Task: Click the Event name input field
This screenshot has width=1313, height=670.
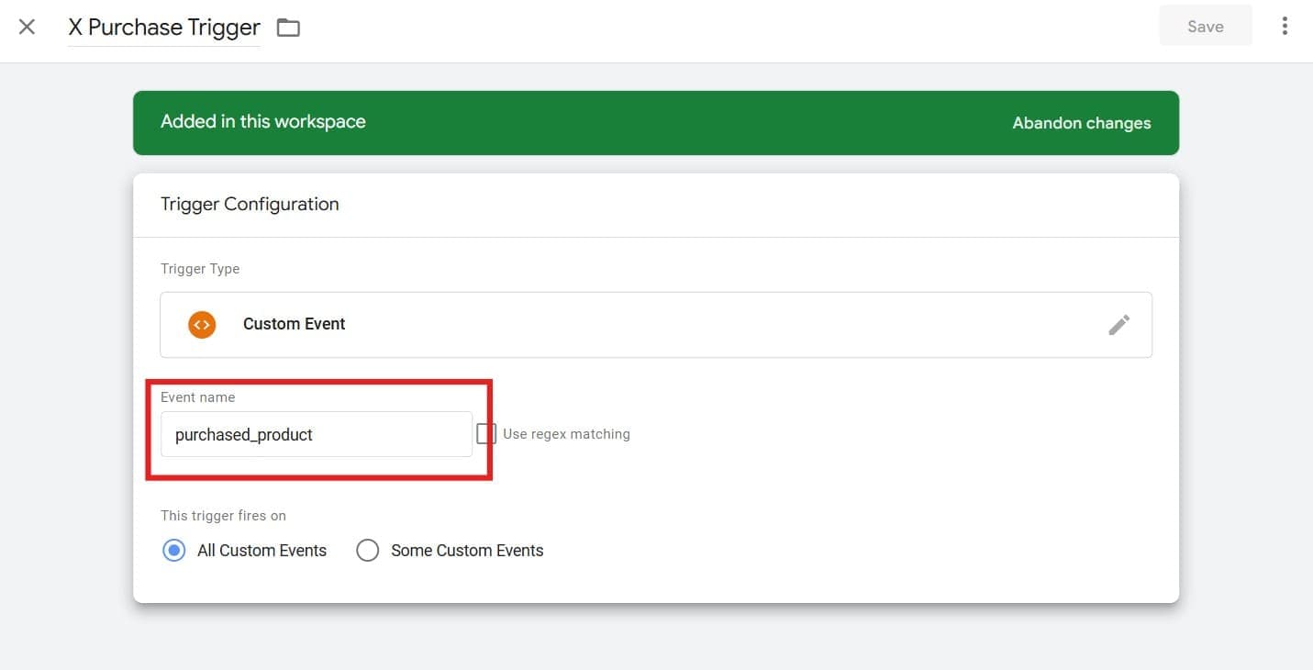Action: tap(316, 433)
